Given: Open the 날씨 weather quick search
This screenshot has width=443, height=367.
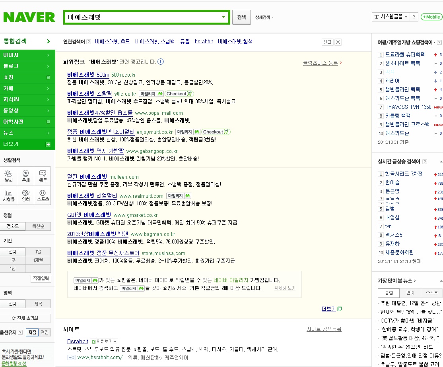Looking at the screenshot, I should pyautogui.click(x=8, y=176).
